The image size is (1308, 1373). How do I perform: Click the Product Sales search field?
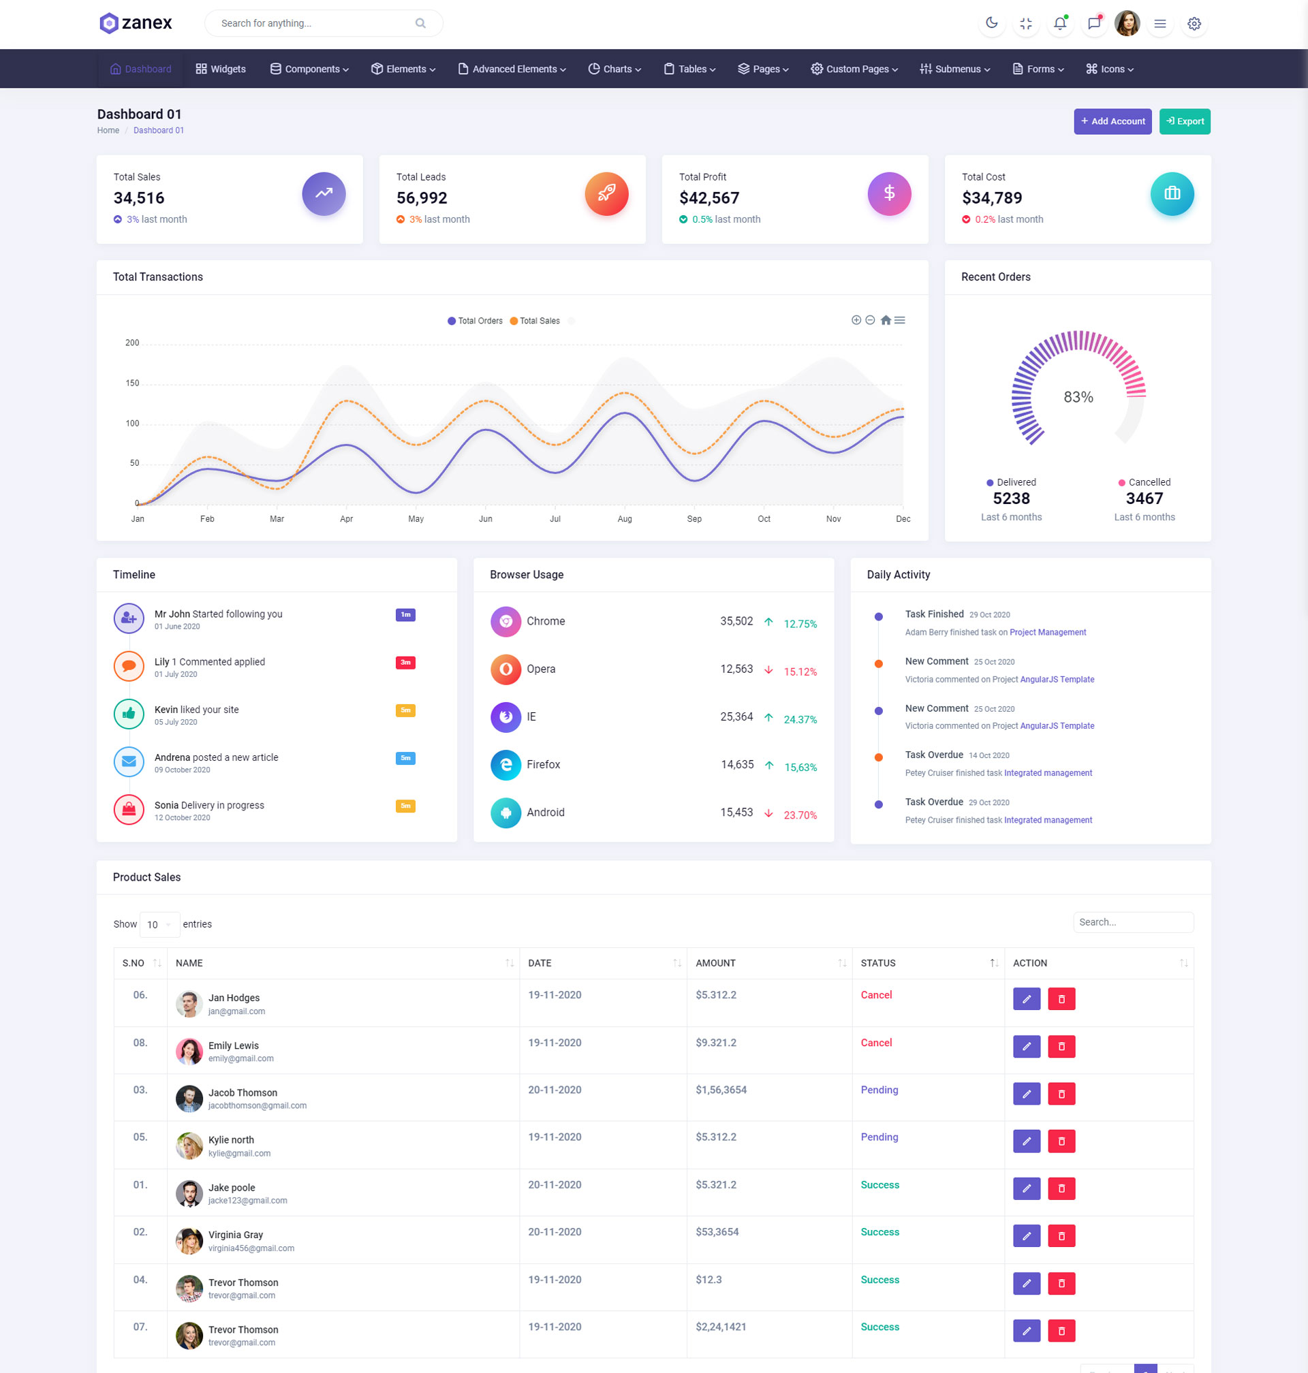(1133, 922)
